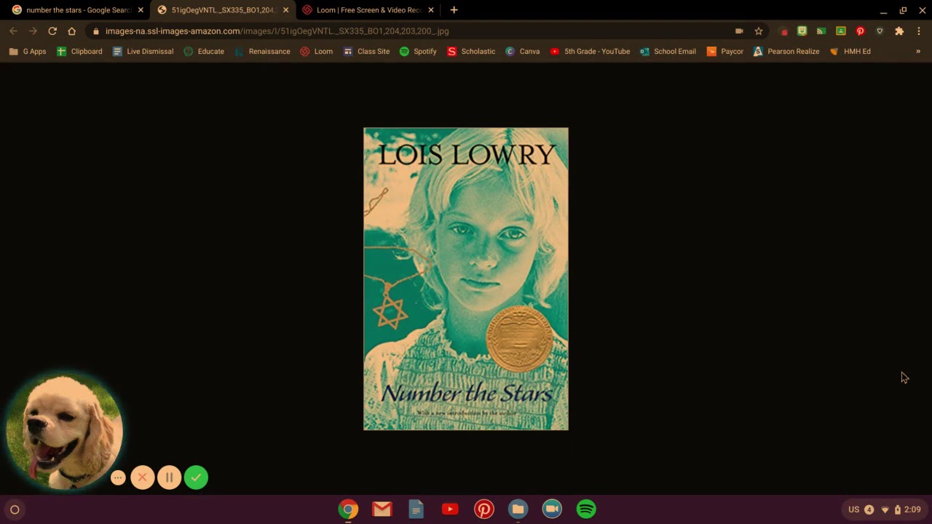Click the camera indicator in the address bar
The width and height of the screenshot is (932, 524).
point(739,31)
